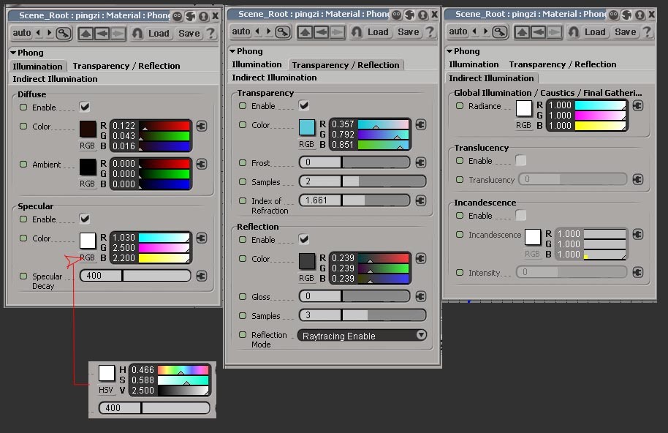Click the plug icon next to Transparency Color
668x433 pixels.
click(421, 124)
